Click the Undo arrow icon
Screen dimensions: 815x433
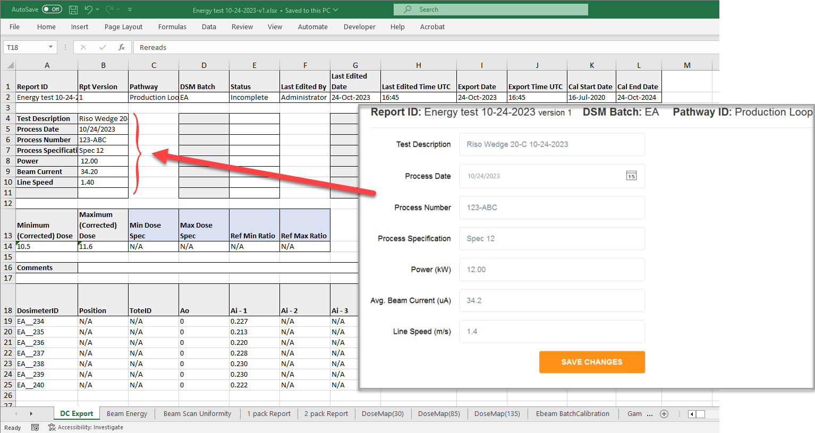(x=88, y=10)
